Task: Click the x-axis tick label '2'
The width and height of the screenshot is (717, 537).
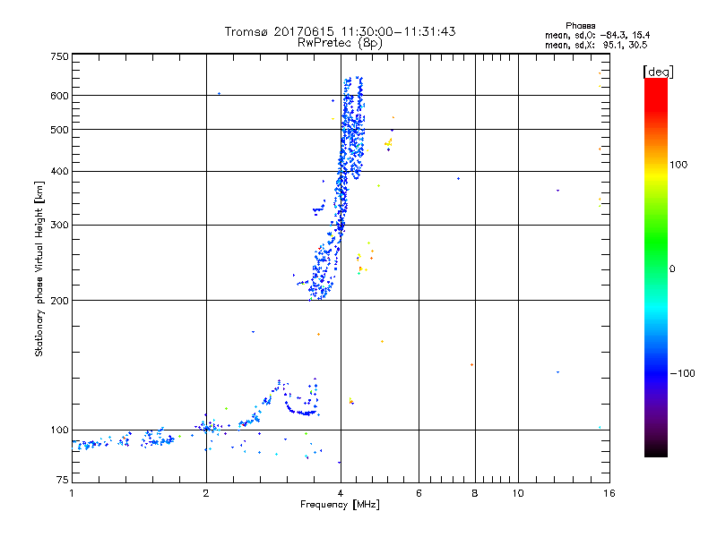Action: (x=206, y=493)
